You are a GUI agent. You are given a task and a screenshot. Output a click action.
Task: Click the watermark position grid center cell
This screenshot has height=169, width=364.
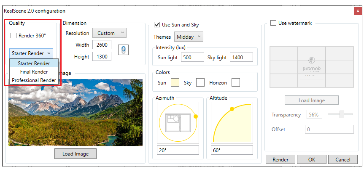click(x=312, y=67)
